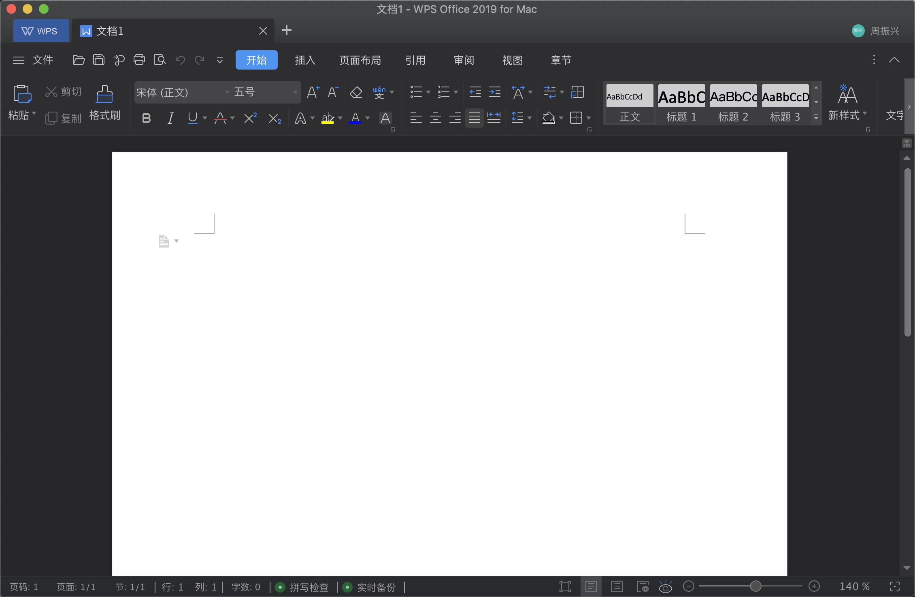Save the document with the save icon
The height and width of the screenshot is (597, 915).
tap(99, 60)
